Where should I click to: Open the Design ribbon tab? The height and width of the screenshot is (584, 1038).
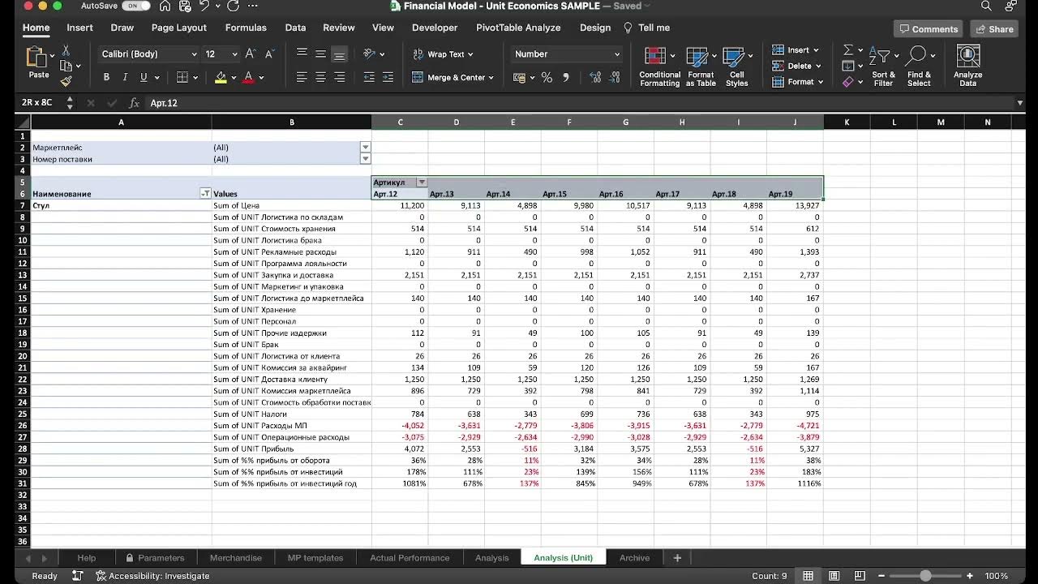[x=595, y=28]
